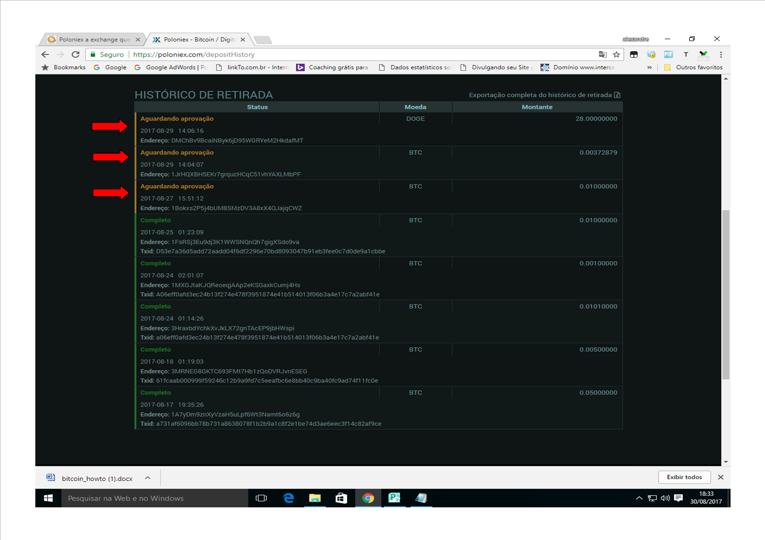Click the scrollbar up arrow
The width and height of the screenshot is (765, 540).
pyautogui.click(x=726, y=79)
